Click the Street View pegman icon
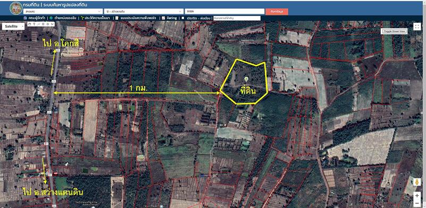 pos(417,182)
